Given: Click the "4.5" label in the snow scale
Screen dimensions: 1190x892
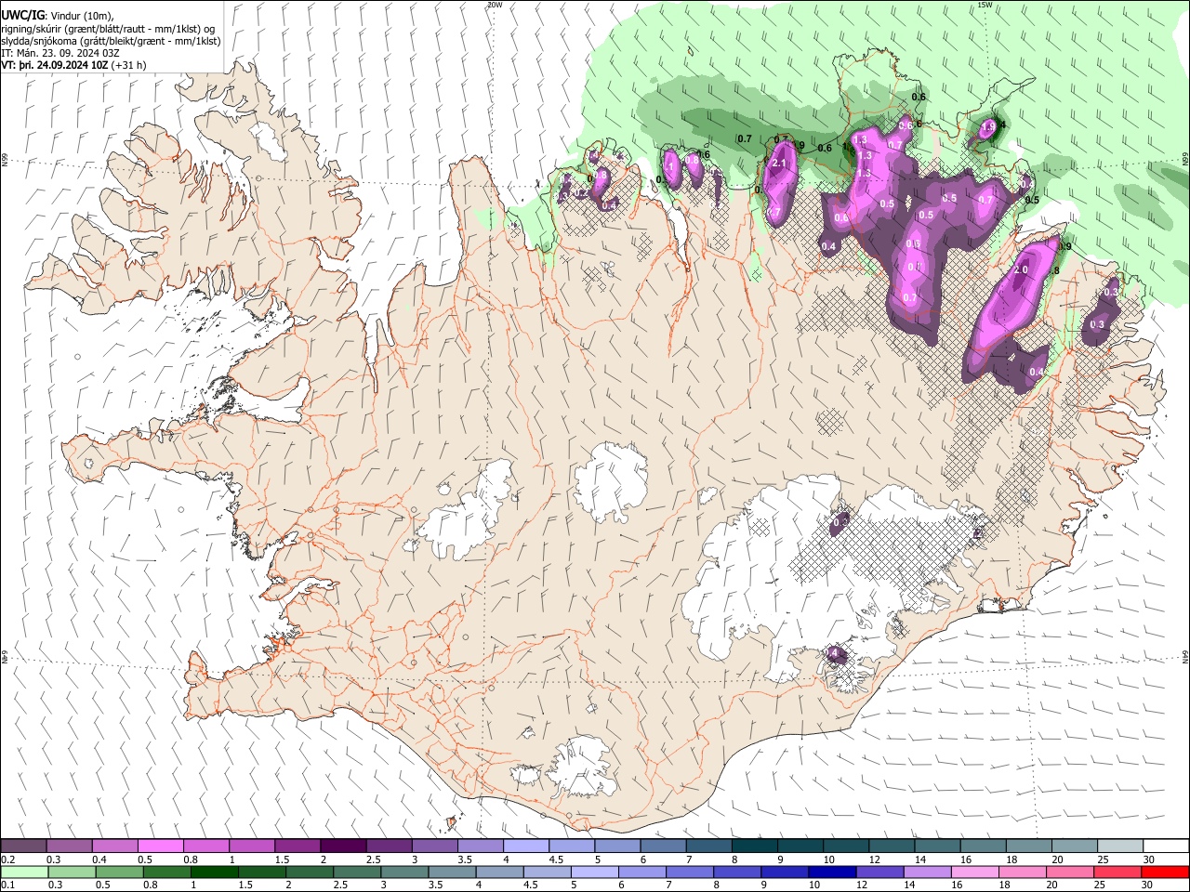Looking at the screenshot, I should click(x=556, y=859).
